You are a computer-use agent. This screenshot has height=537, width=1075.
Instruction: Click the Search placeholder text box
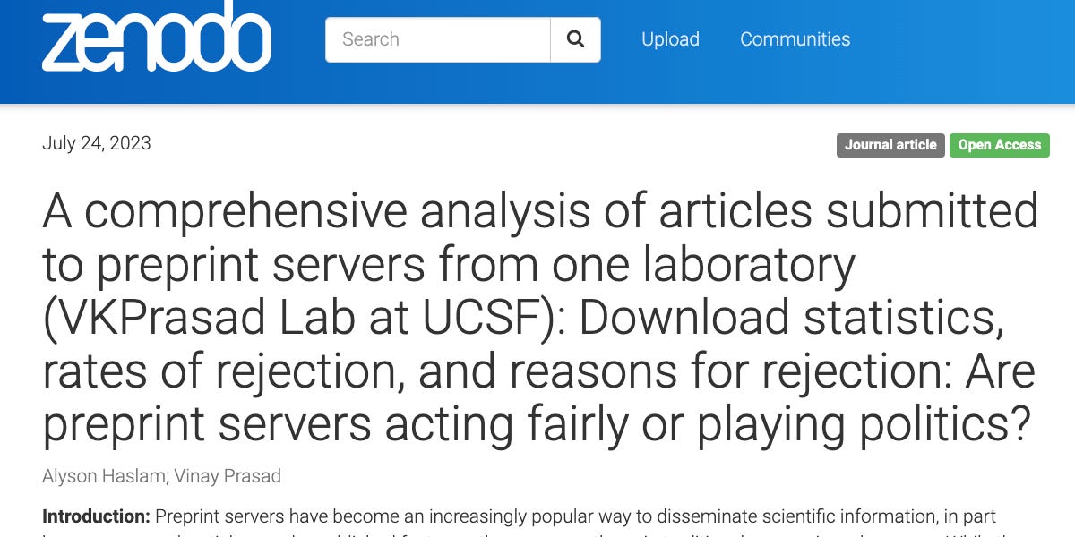tap(437, 39)
